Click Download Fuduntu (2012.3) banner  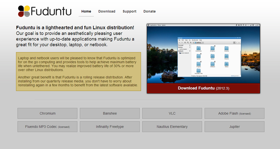pyautogui.click(x=203, y=88)
